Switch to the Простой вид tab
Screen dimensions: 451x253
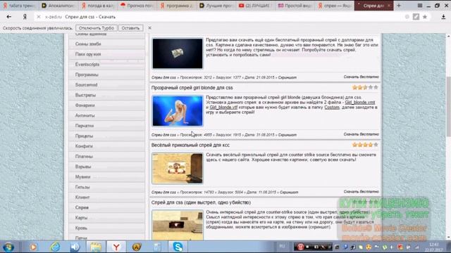click(295, 6)
